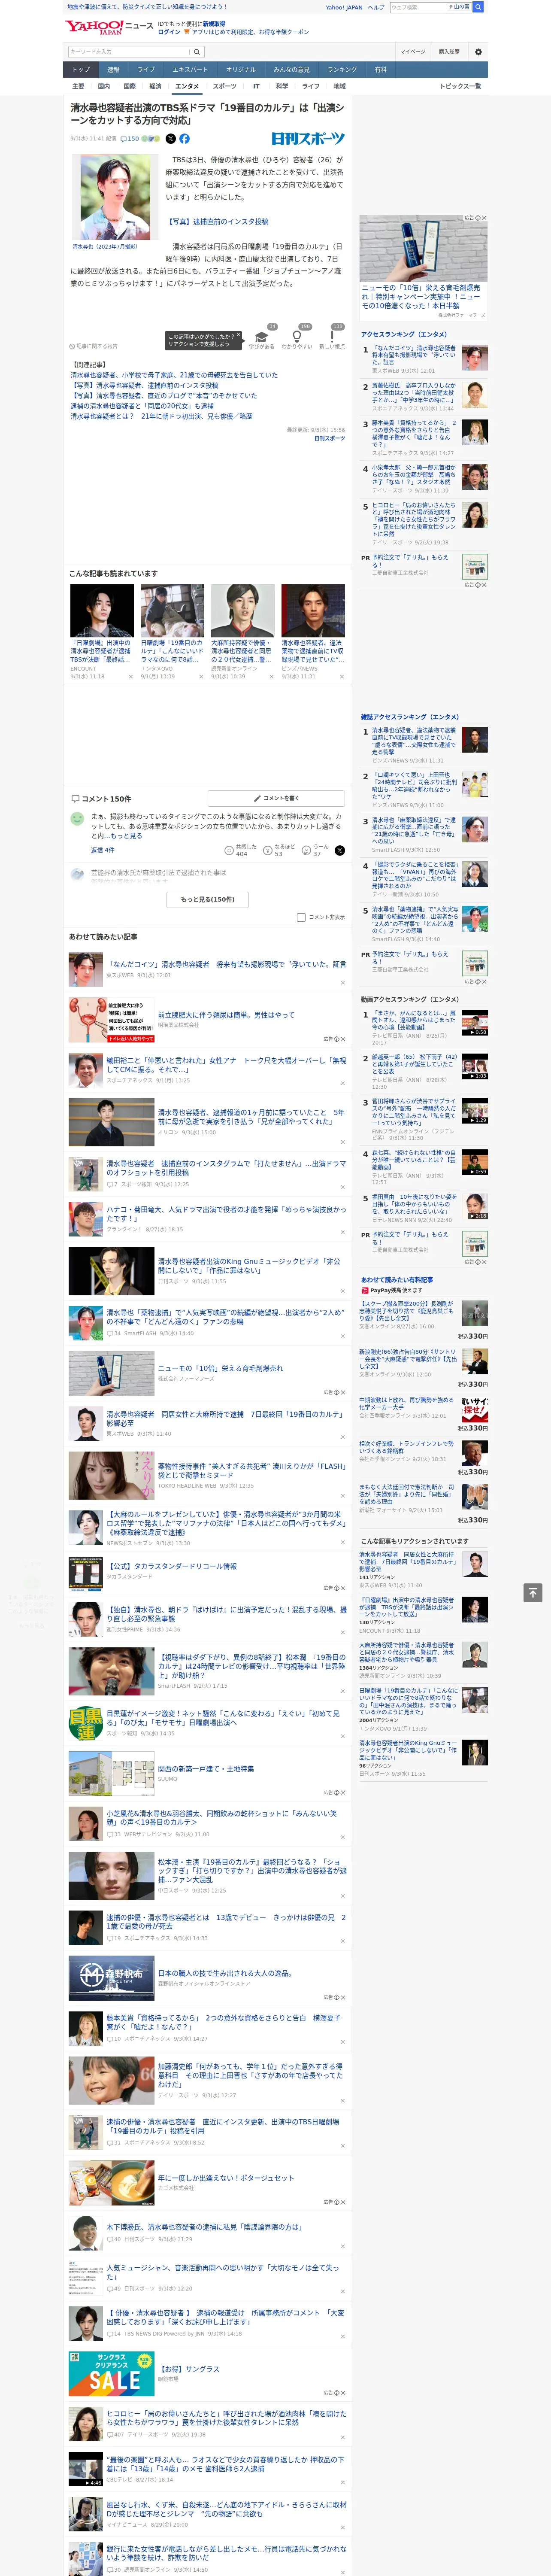Image resolution: width=551 pixels, height=2576 pixels.
Task: Select the エキスパート tab
Action: coord(190,70)
